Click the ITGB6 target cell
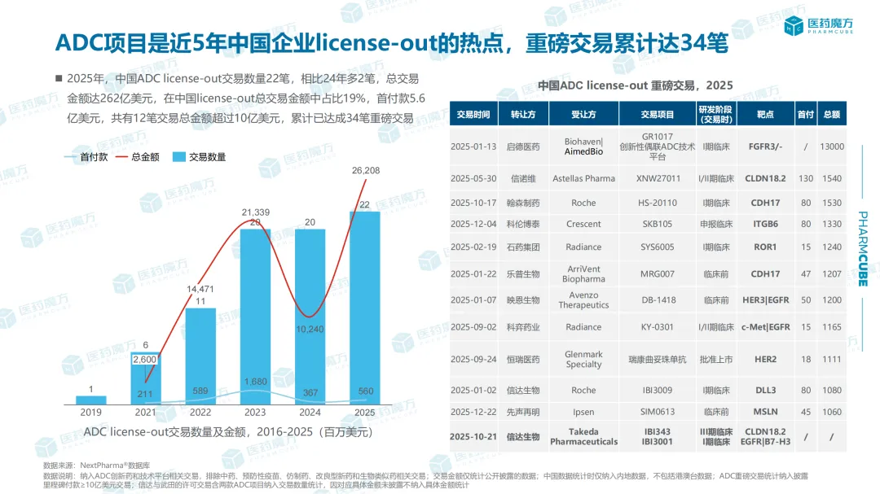880x494 pixels. pyautogui.click(x=765, y=224)
